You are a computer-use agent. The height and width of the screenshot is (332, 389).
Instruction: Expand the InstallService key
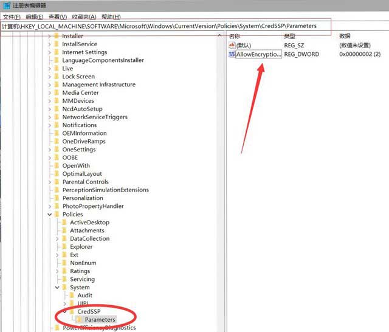[49, 44]
